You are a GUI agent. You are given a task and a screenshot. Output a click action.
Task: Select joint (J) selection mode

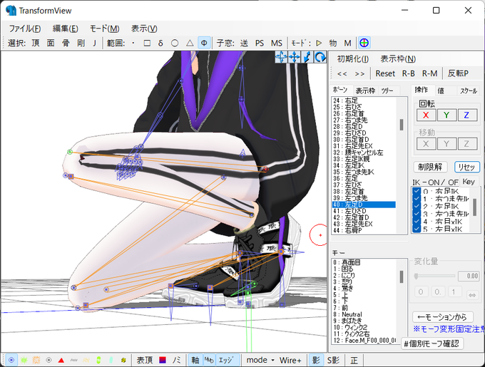pyautogui.click(x=94, y=43)
